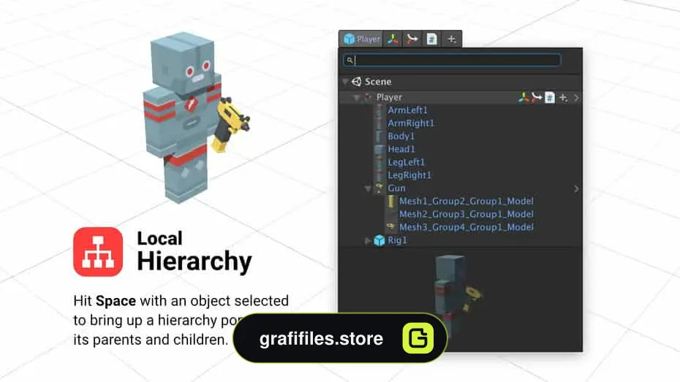Select ArmRight1 in the hierarchy
The image size is (680, 382).
click(411, 123)
